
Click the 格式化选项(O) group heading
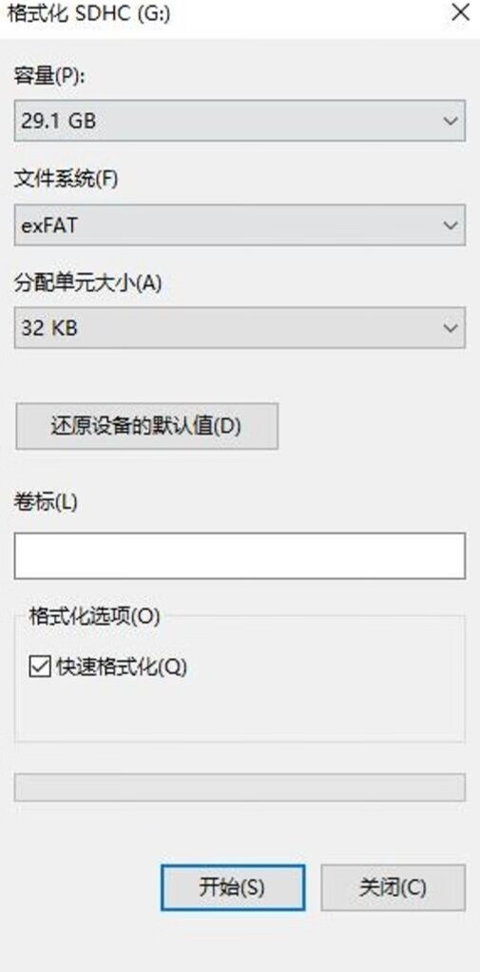(94, 616)
